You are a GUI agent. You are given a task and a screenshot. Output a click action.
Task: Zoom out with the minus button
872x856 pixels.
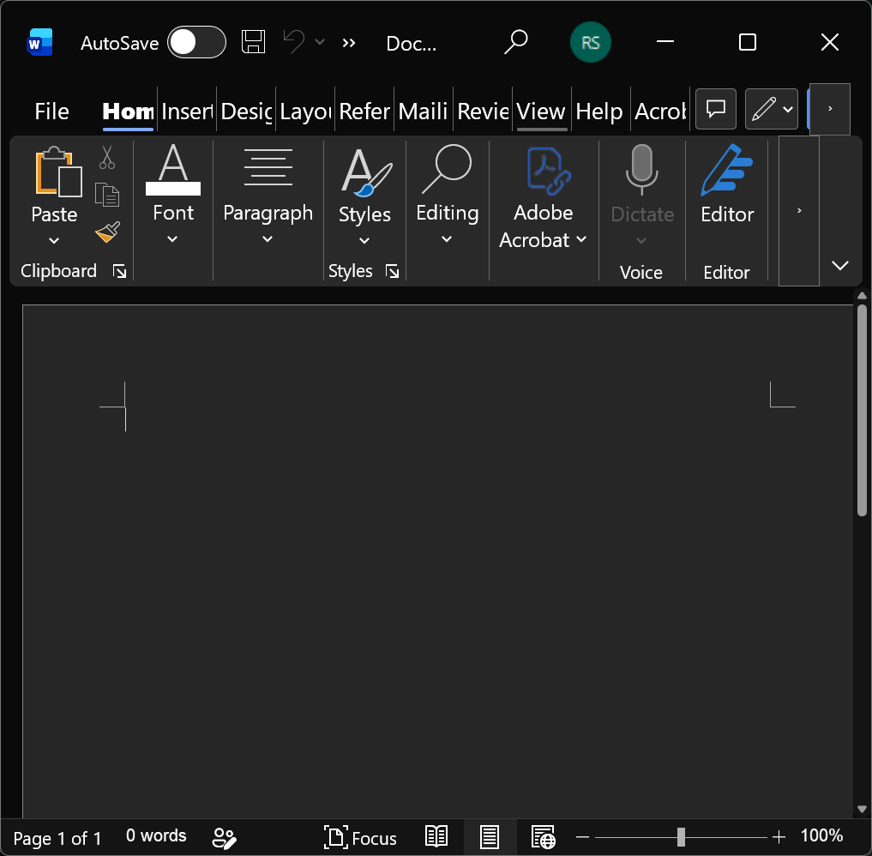(582, 836)
